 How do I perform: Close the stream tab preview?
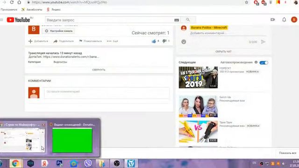tap(43, 125)
